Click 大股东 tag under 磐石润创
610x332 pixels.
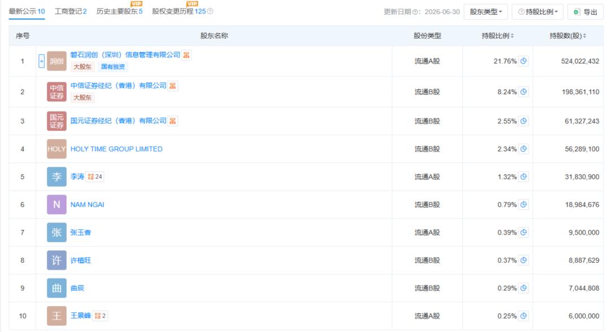82,67
